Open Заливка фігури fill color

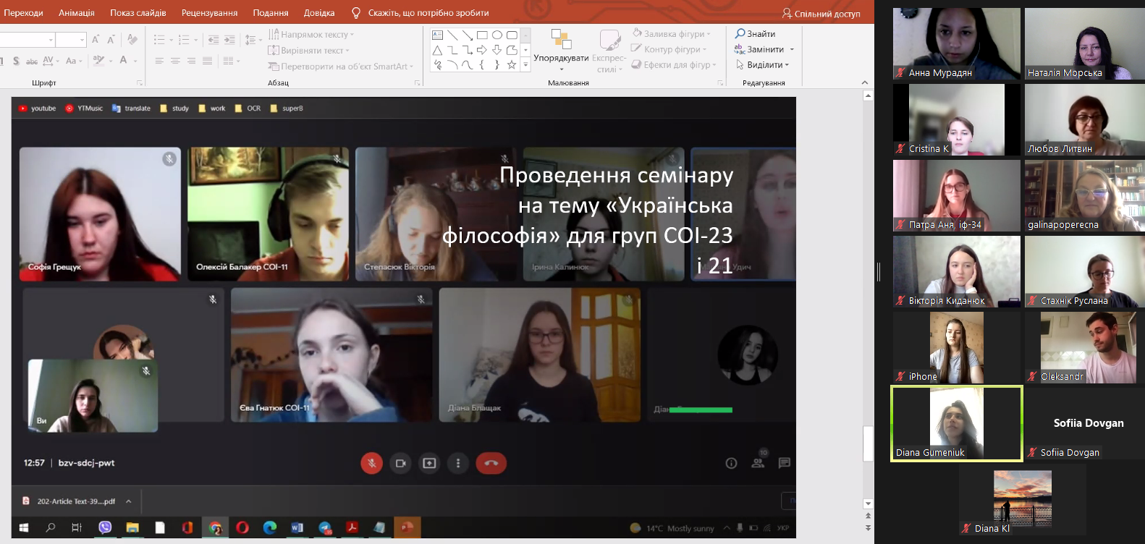[x=672, y=34]
